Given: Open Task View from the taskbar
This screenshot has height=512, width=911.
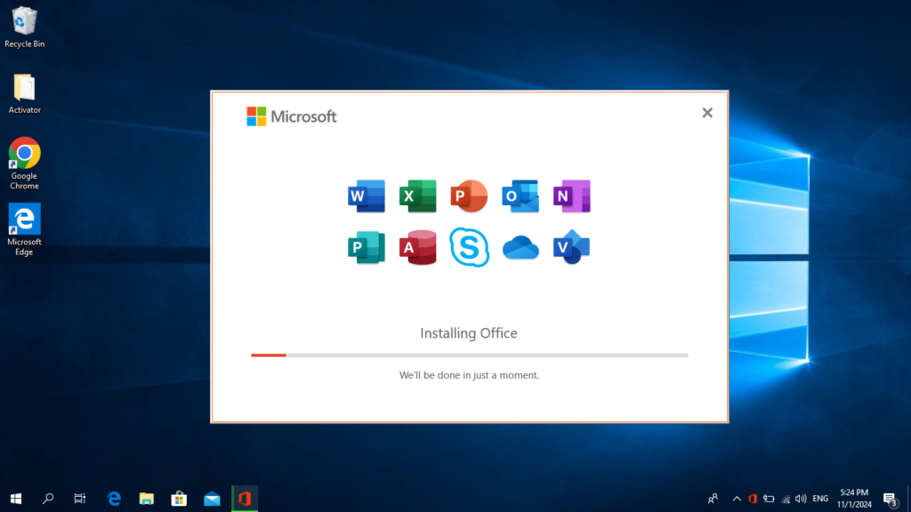Looking at the screenshot, I should click(79, 499).
